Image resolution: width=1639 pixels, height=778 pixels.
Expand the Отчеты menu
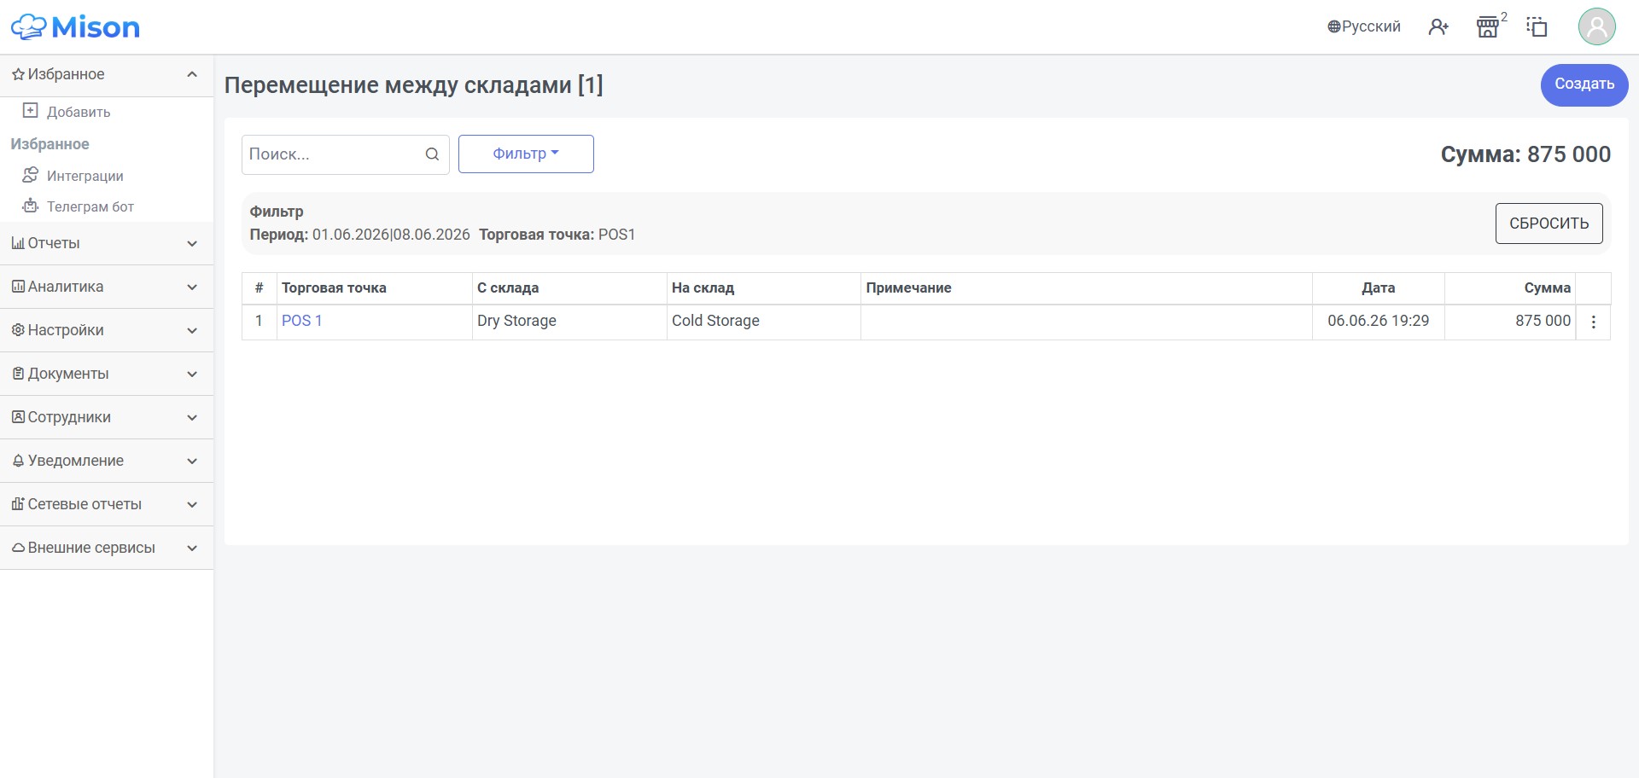click(x=107, y=244)
